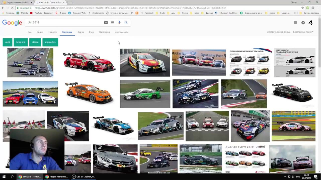Open Теория трейдинга Chrome taskbar window
The width and height of the screenshot is (321, 180).
tap(57, 177)
